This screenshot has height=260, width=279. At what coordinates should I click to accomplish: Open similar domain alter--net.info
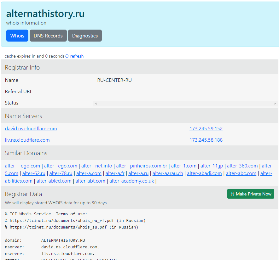point(96,166)
